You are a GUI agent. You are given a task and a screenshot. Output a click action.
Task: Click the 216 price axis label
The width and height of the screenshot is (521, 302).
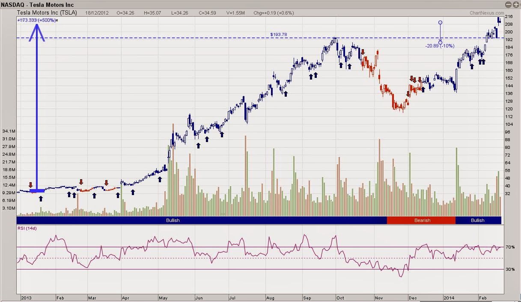tap(509, 17)
